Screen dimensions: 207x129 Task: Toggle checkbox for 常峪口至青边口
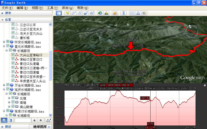(13, 59)
